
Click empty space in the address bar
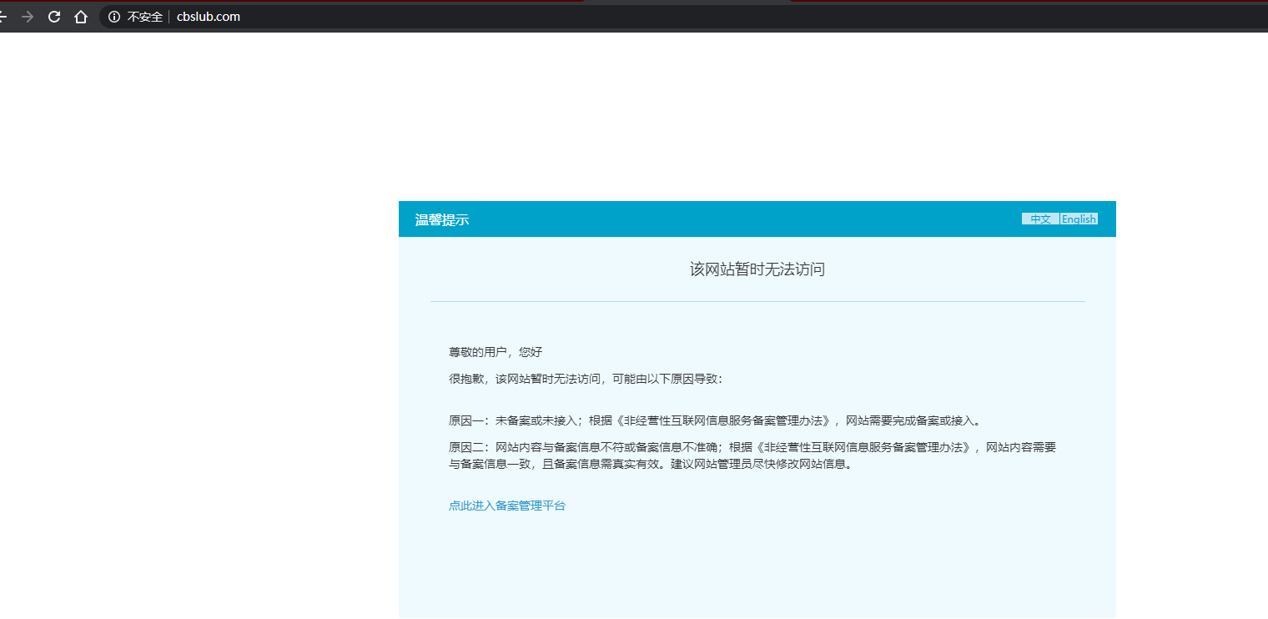(667, 17)
